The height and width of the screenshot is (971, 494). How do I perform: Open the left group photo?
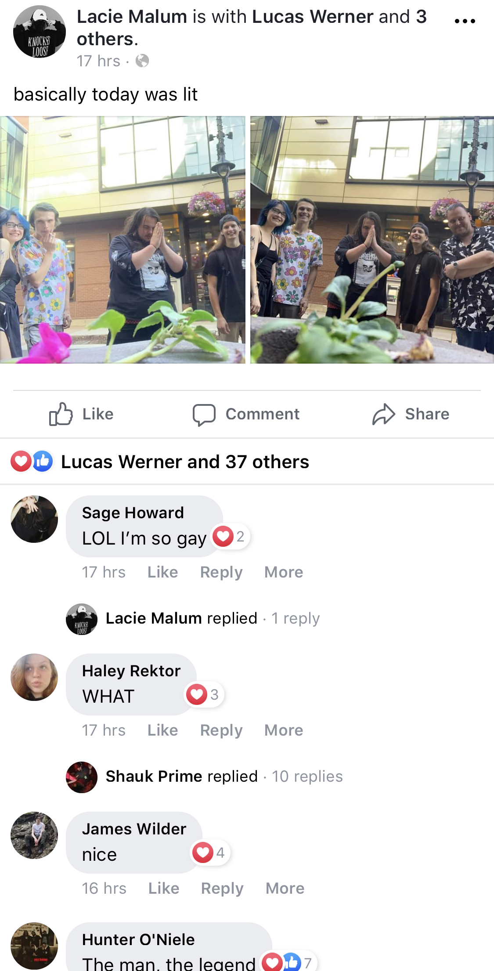pyautogui.click(x=123, y=240)
